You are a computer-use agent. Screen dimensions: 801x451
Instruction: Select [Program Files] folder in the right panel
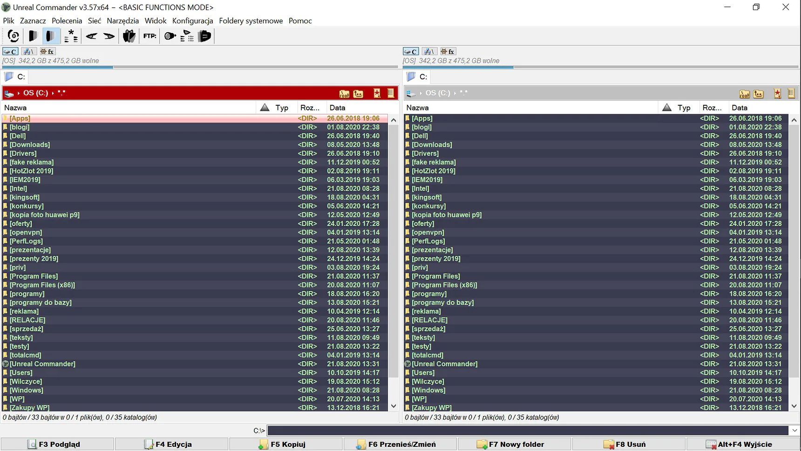[x=596, y=276]
